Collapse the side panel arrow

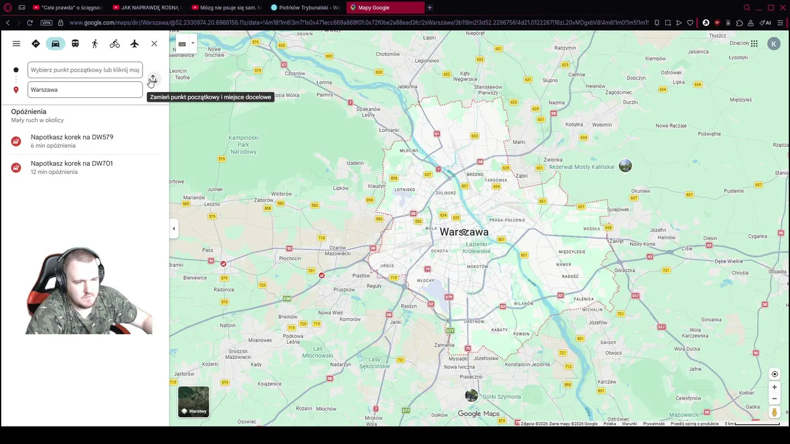coord(173,229)
